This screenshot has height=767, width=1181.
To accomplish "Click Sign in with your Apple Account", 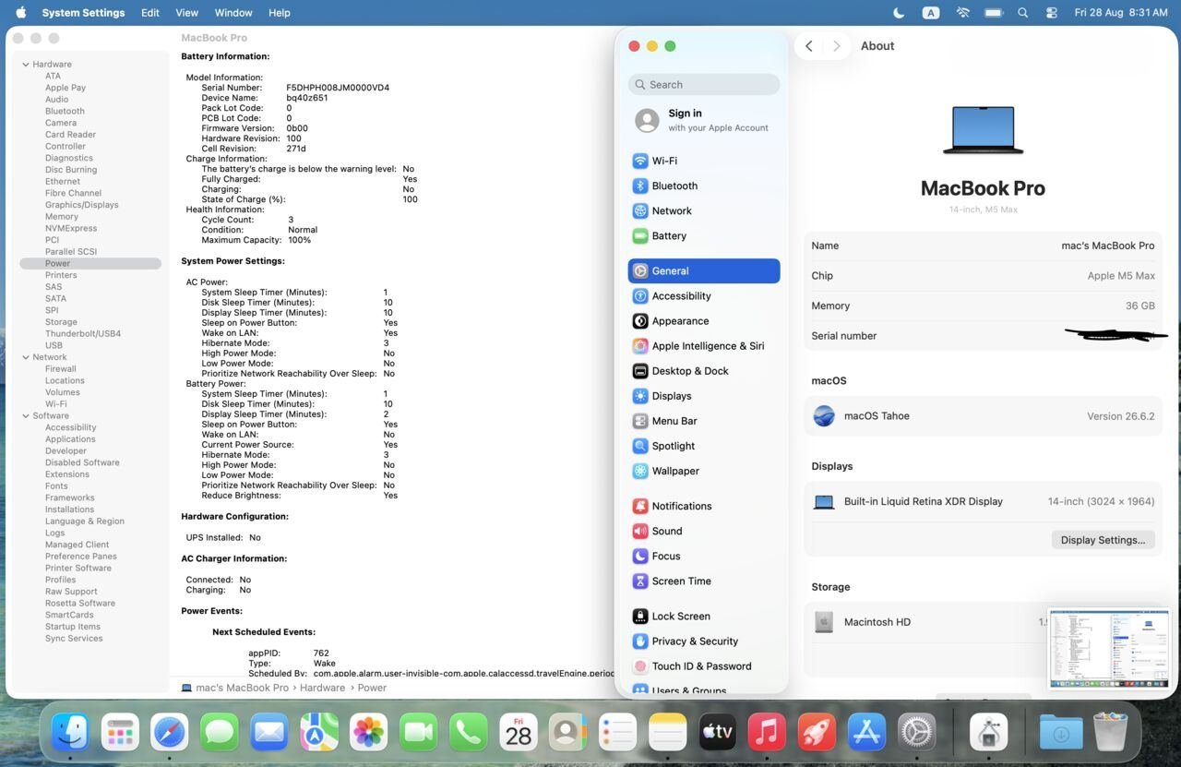I will click(704, 120).
